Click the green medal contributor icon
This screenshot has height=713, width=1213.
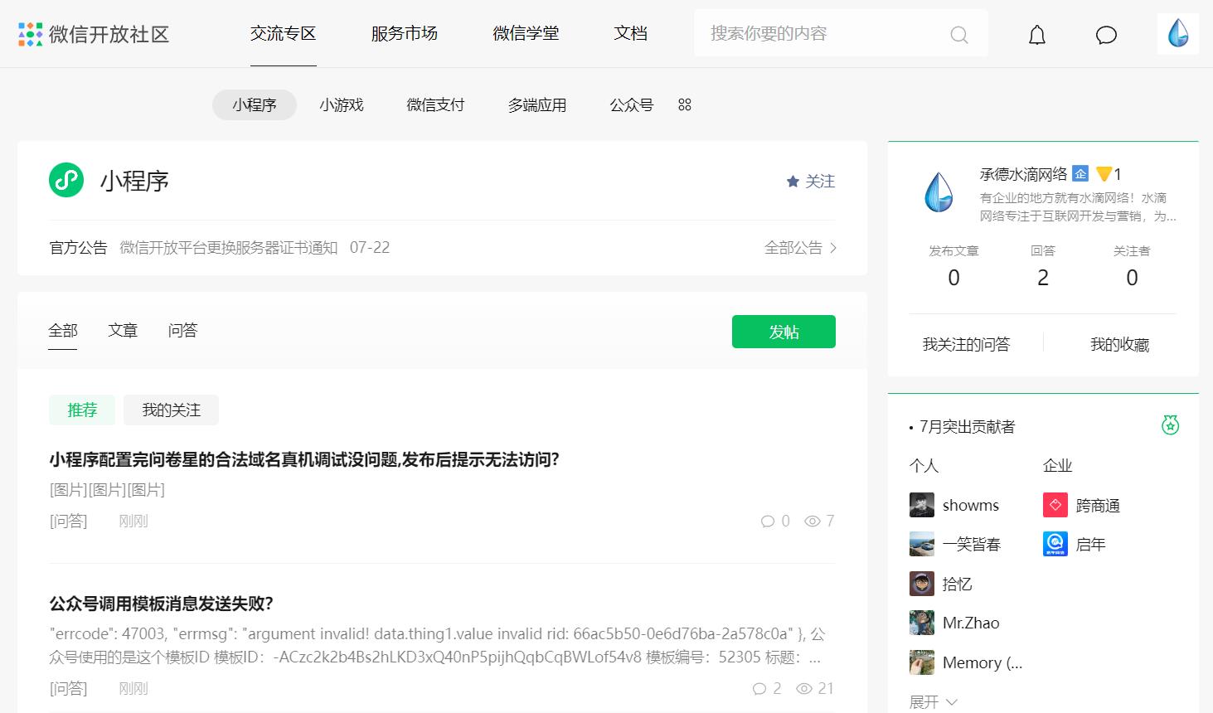[x=1170, y=425]
